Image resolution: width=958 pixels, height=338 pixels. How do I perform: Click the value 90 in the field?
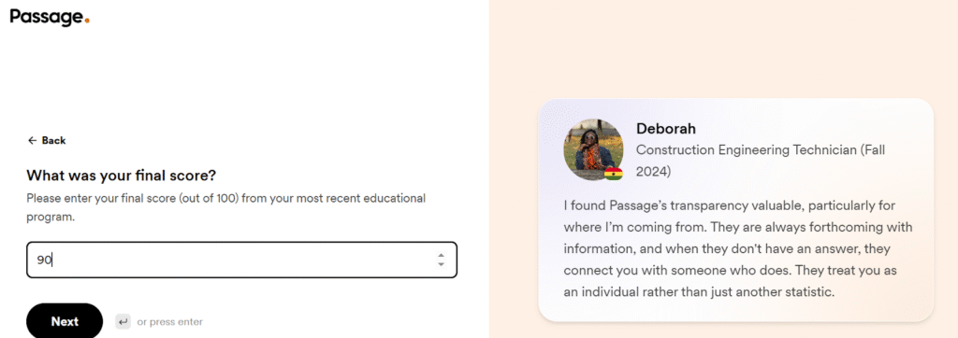(44, 260)
